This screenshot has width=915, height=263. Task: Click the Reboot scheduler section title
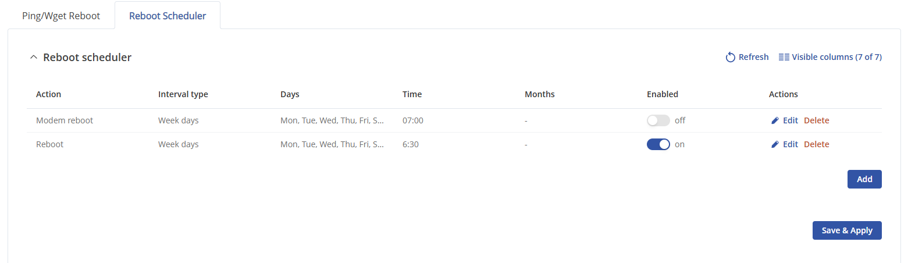click(87, 57)
